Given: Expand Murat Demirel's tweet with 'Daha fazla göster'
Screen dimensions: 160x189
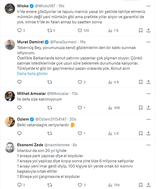Looking at the screenshot, I should coord(32,74).
